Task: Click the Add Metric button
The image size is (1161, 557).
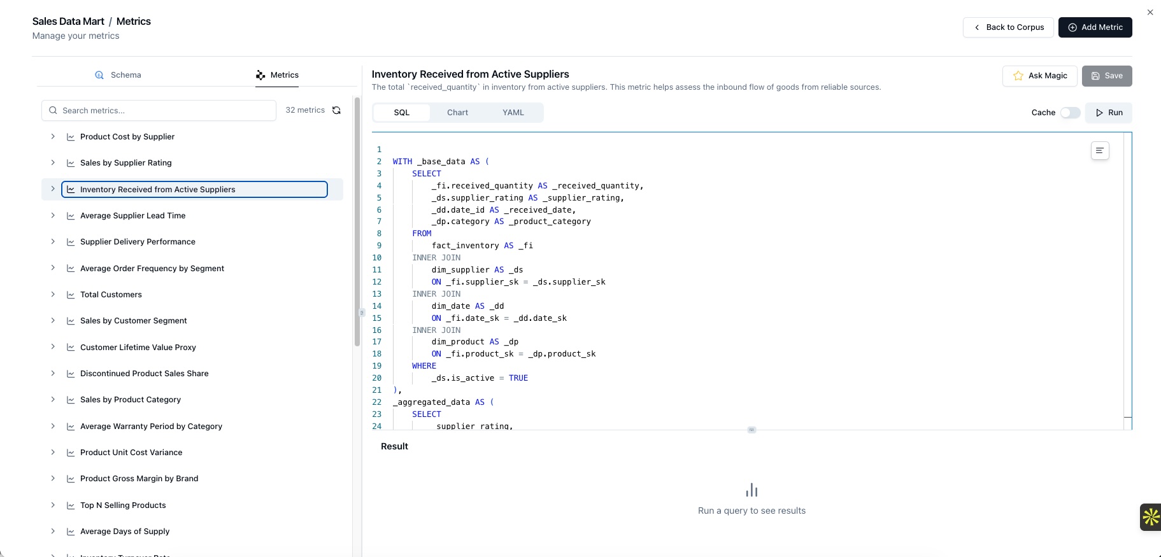Action: [1095, 27]
